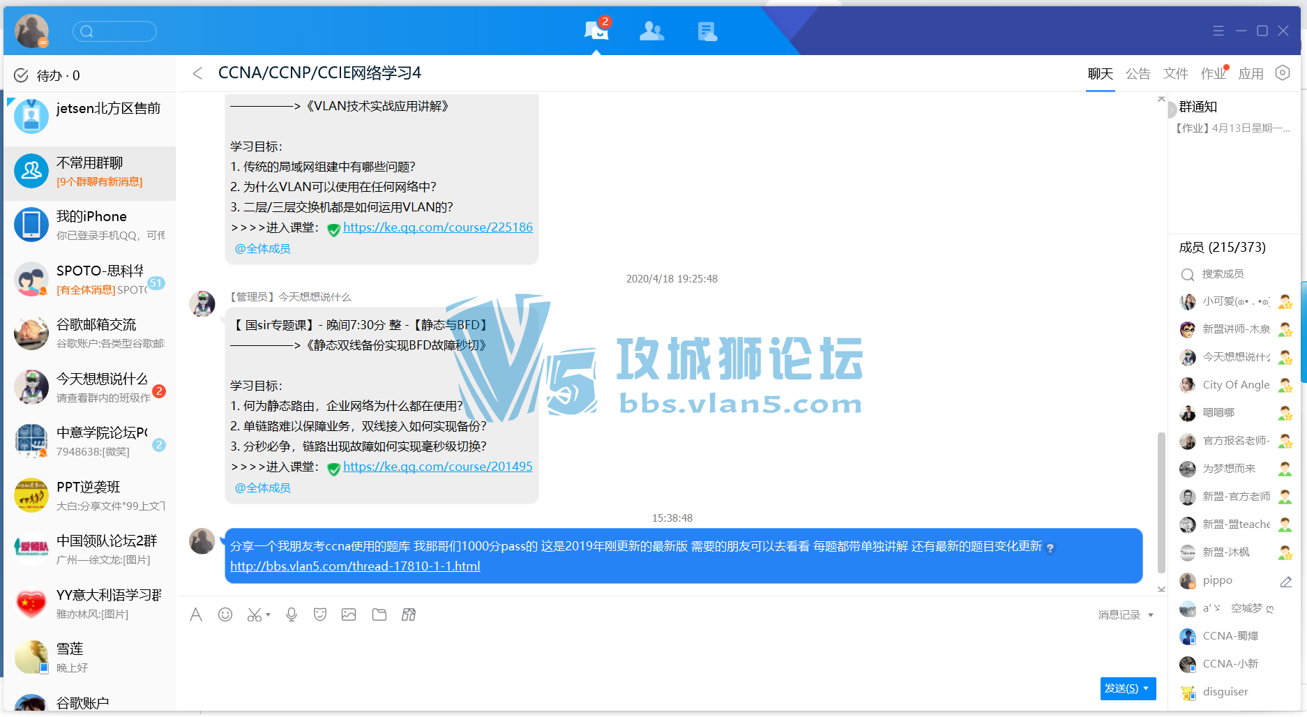Click the send file folder icon
Image resolution: width=1307 pixels, height=717 pixels.
point(379,614)
